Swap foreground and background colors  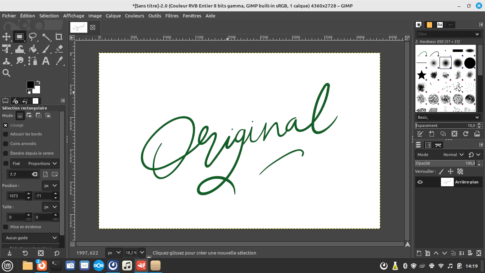click(38, 82)
